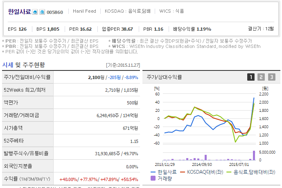Screen dimensions: 282x188
Task: Select the 1Y return +50.54%
Action: coord(129,179)
